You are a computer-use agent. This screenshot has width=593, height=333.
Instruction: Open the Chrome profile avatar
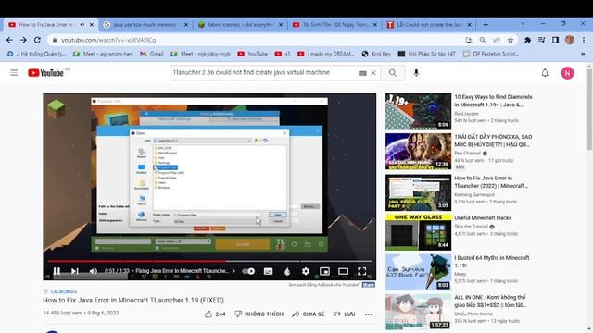point(570,40)
